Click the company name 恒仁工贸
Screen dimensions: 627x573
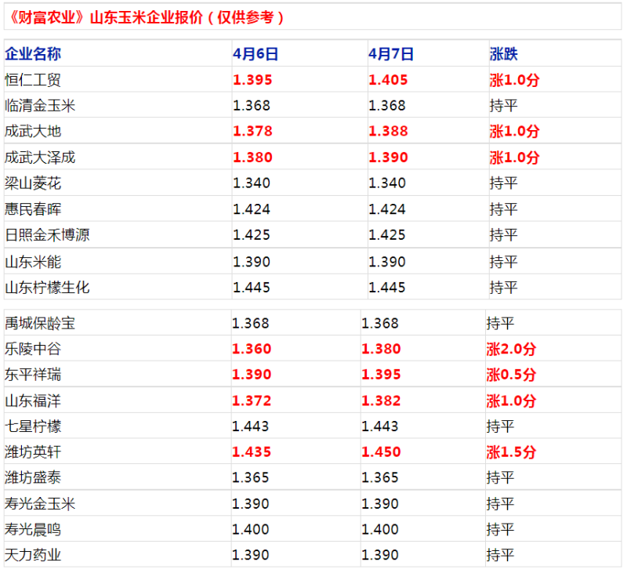pyautogui.click(x=33, y=80)
